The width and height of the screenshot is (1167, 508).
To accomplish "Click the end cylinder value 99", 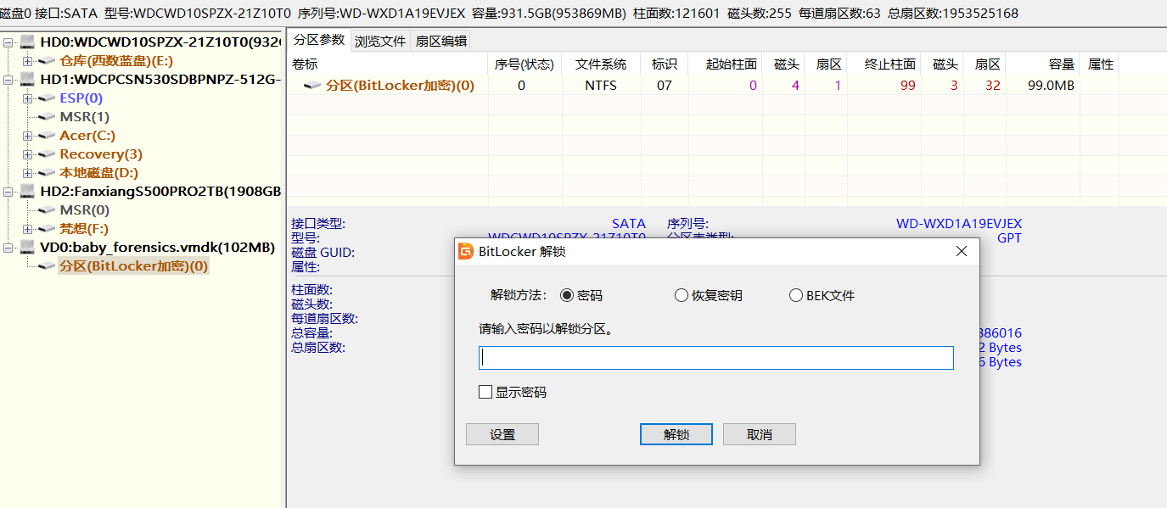I will coord(908,85).
